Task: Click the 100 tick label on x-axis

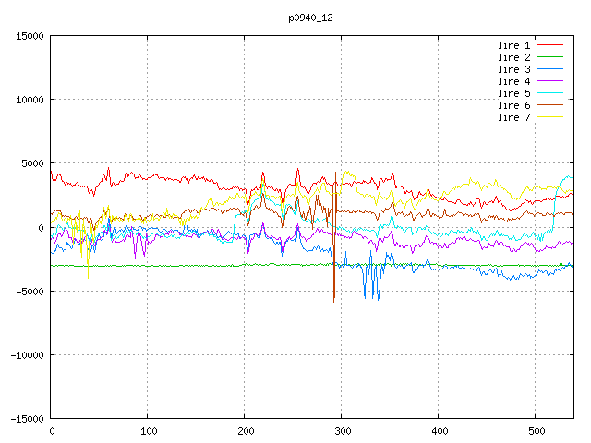Action: pos(148,431)
